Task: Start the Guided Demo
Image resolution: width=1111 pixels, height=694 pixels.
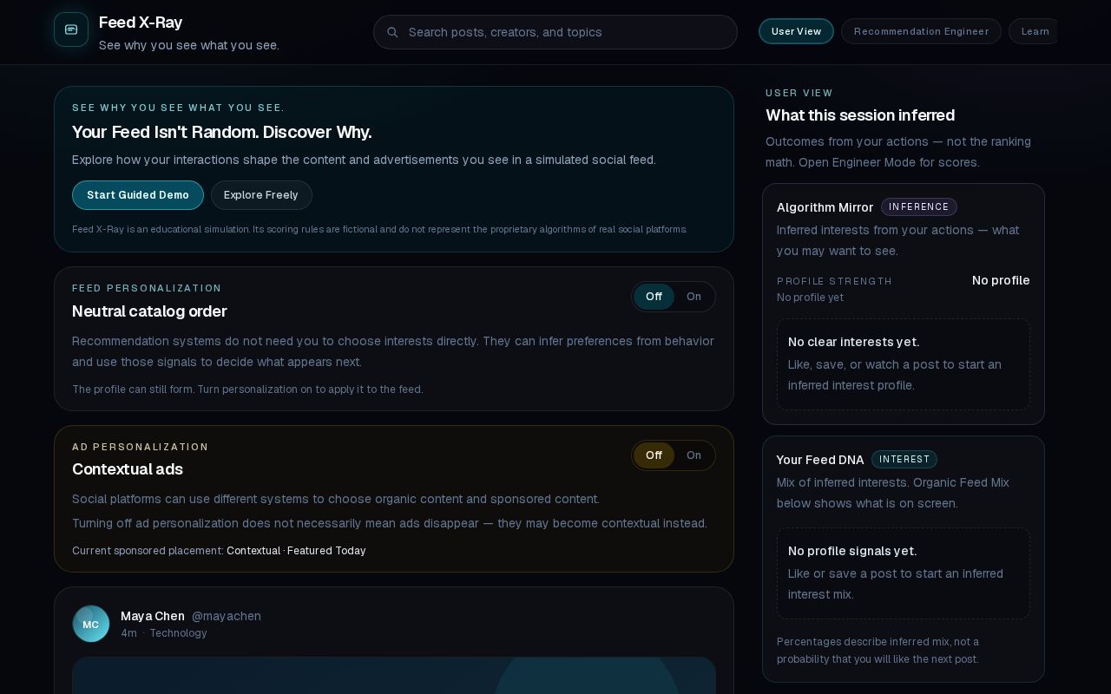Action: 138,195
